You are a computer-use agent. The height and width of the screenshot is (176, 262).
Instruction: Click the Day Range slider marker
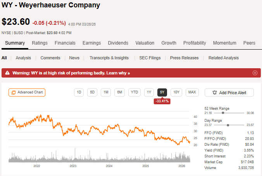pos(228,125)
